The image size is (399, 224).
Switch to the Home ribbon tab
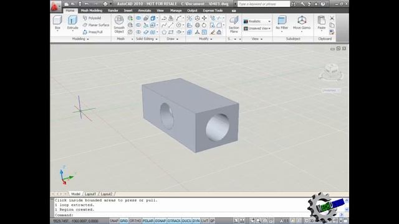click(x=70, y=11)
